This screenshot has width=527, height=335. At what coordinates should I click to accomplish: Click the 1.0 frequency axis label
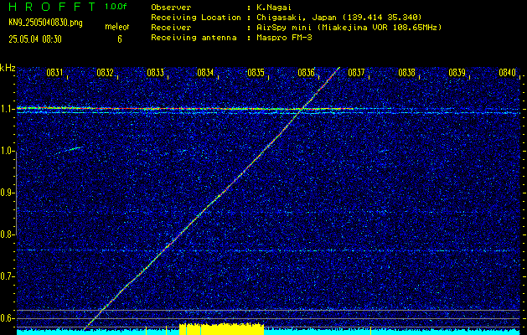pos(7,151)
